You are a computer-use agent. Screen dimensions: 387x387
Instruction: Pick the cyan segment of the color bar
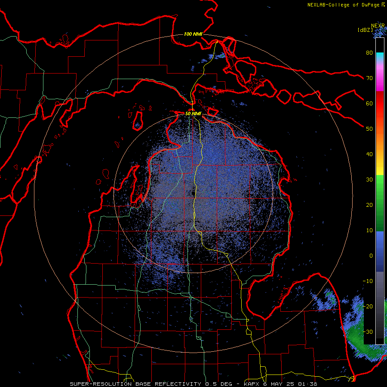click(x=380, y=57)
